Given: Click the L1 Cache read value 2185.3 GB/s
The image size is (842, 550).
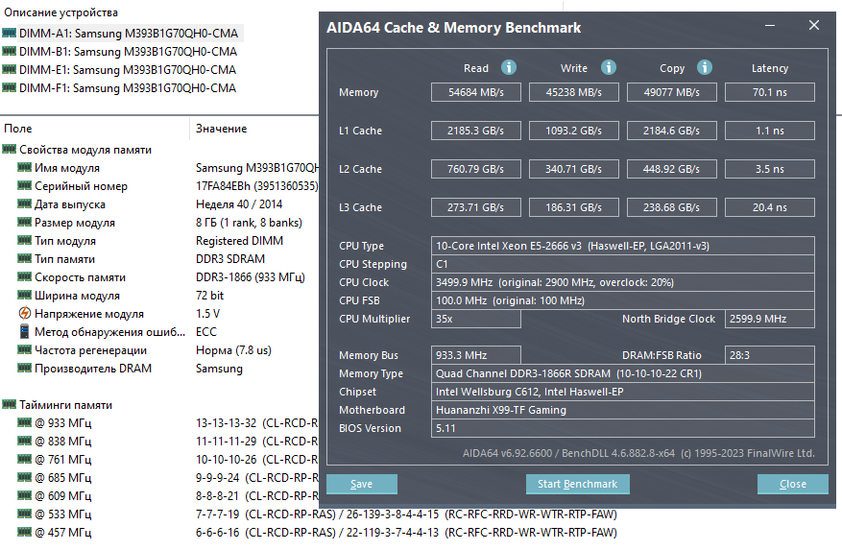Looking at the screenshot, I should (476, 131).
